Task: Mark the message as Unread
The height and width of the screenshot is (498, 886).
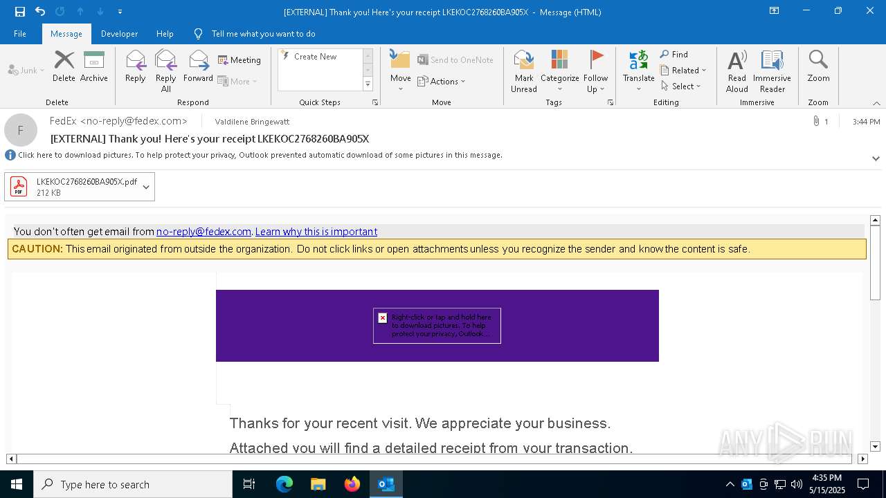Action: tap(524, 71)
